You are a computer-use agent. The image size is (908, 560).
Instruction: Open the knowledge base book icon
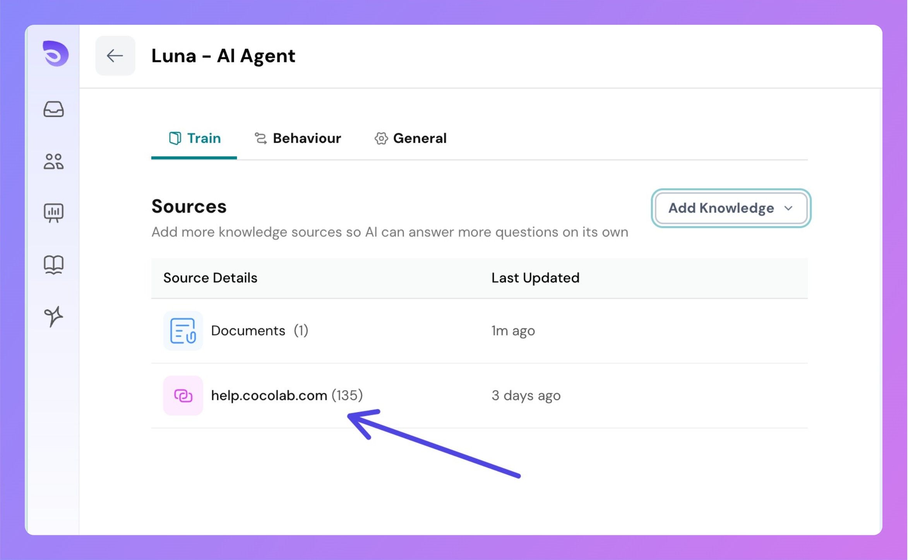53,265
